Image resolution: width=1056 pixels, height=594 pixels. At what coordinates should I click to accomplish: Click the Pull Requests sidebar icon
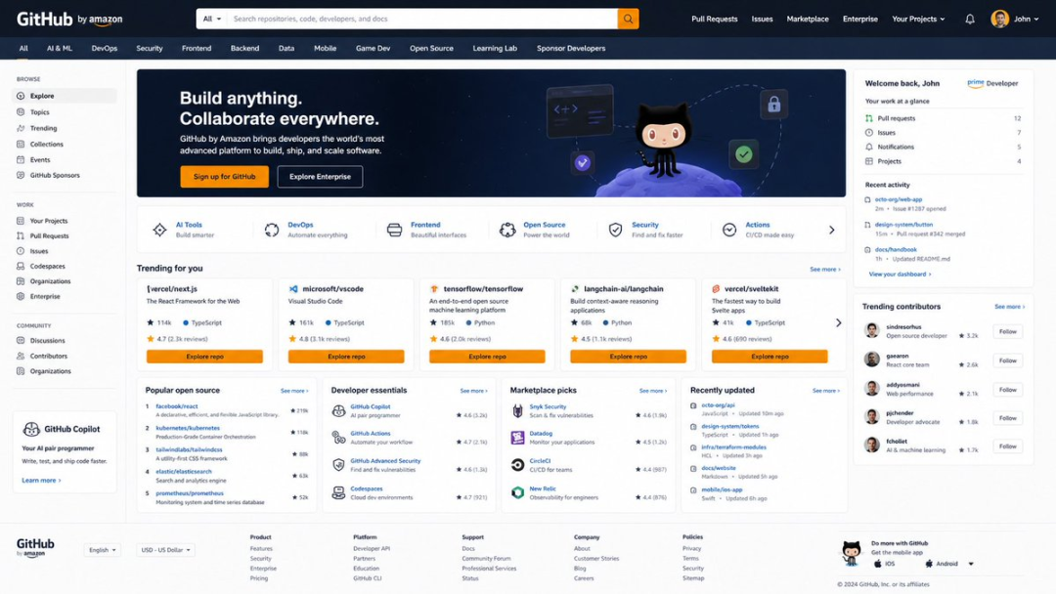(x=21, y=236)
